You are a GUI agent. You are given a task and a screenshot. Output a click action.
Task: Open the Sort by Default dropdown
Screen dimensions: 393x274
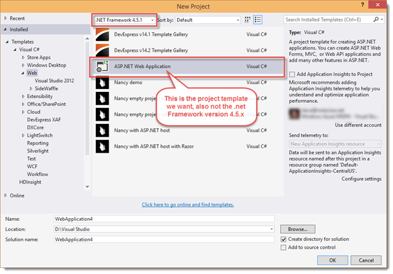[x=208, y=20]
